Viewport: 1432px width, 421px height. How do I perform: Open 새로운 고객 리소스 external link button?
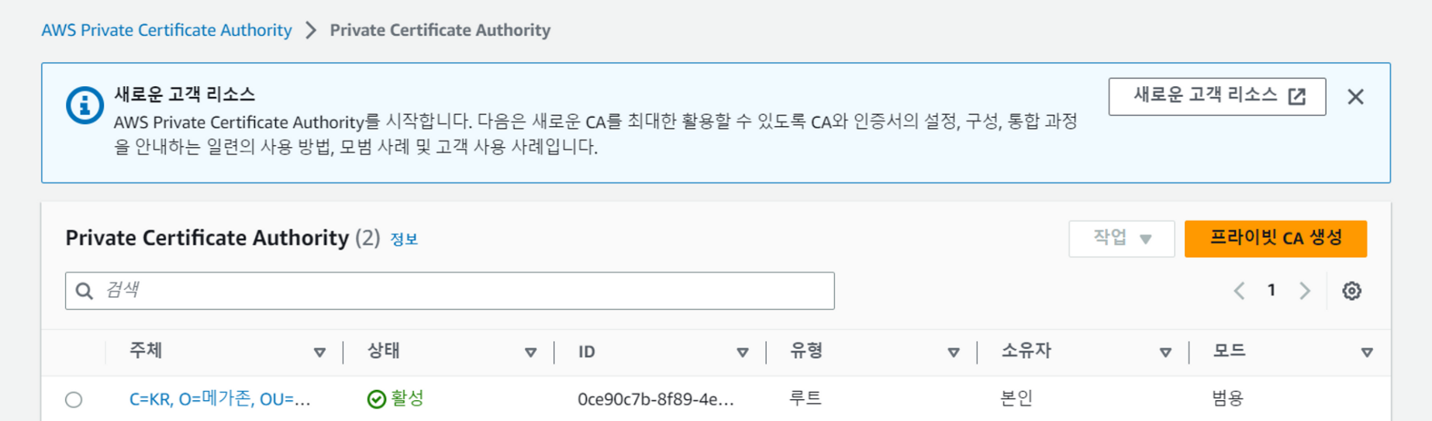tap(1216, 97)
